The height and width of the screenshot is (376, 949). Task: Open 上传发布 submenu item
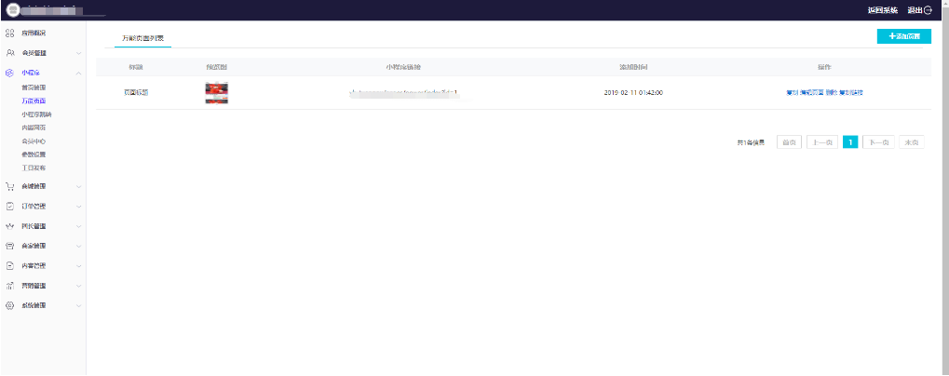pos(34,168)
